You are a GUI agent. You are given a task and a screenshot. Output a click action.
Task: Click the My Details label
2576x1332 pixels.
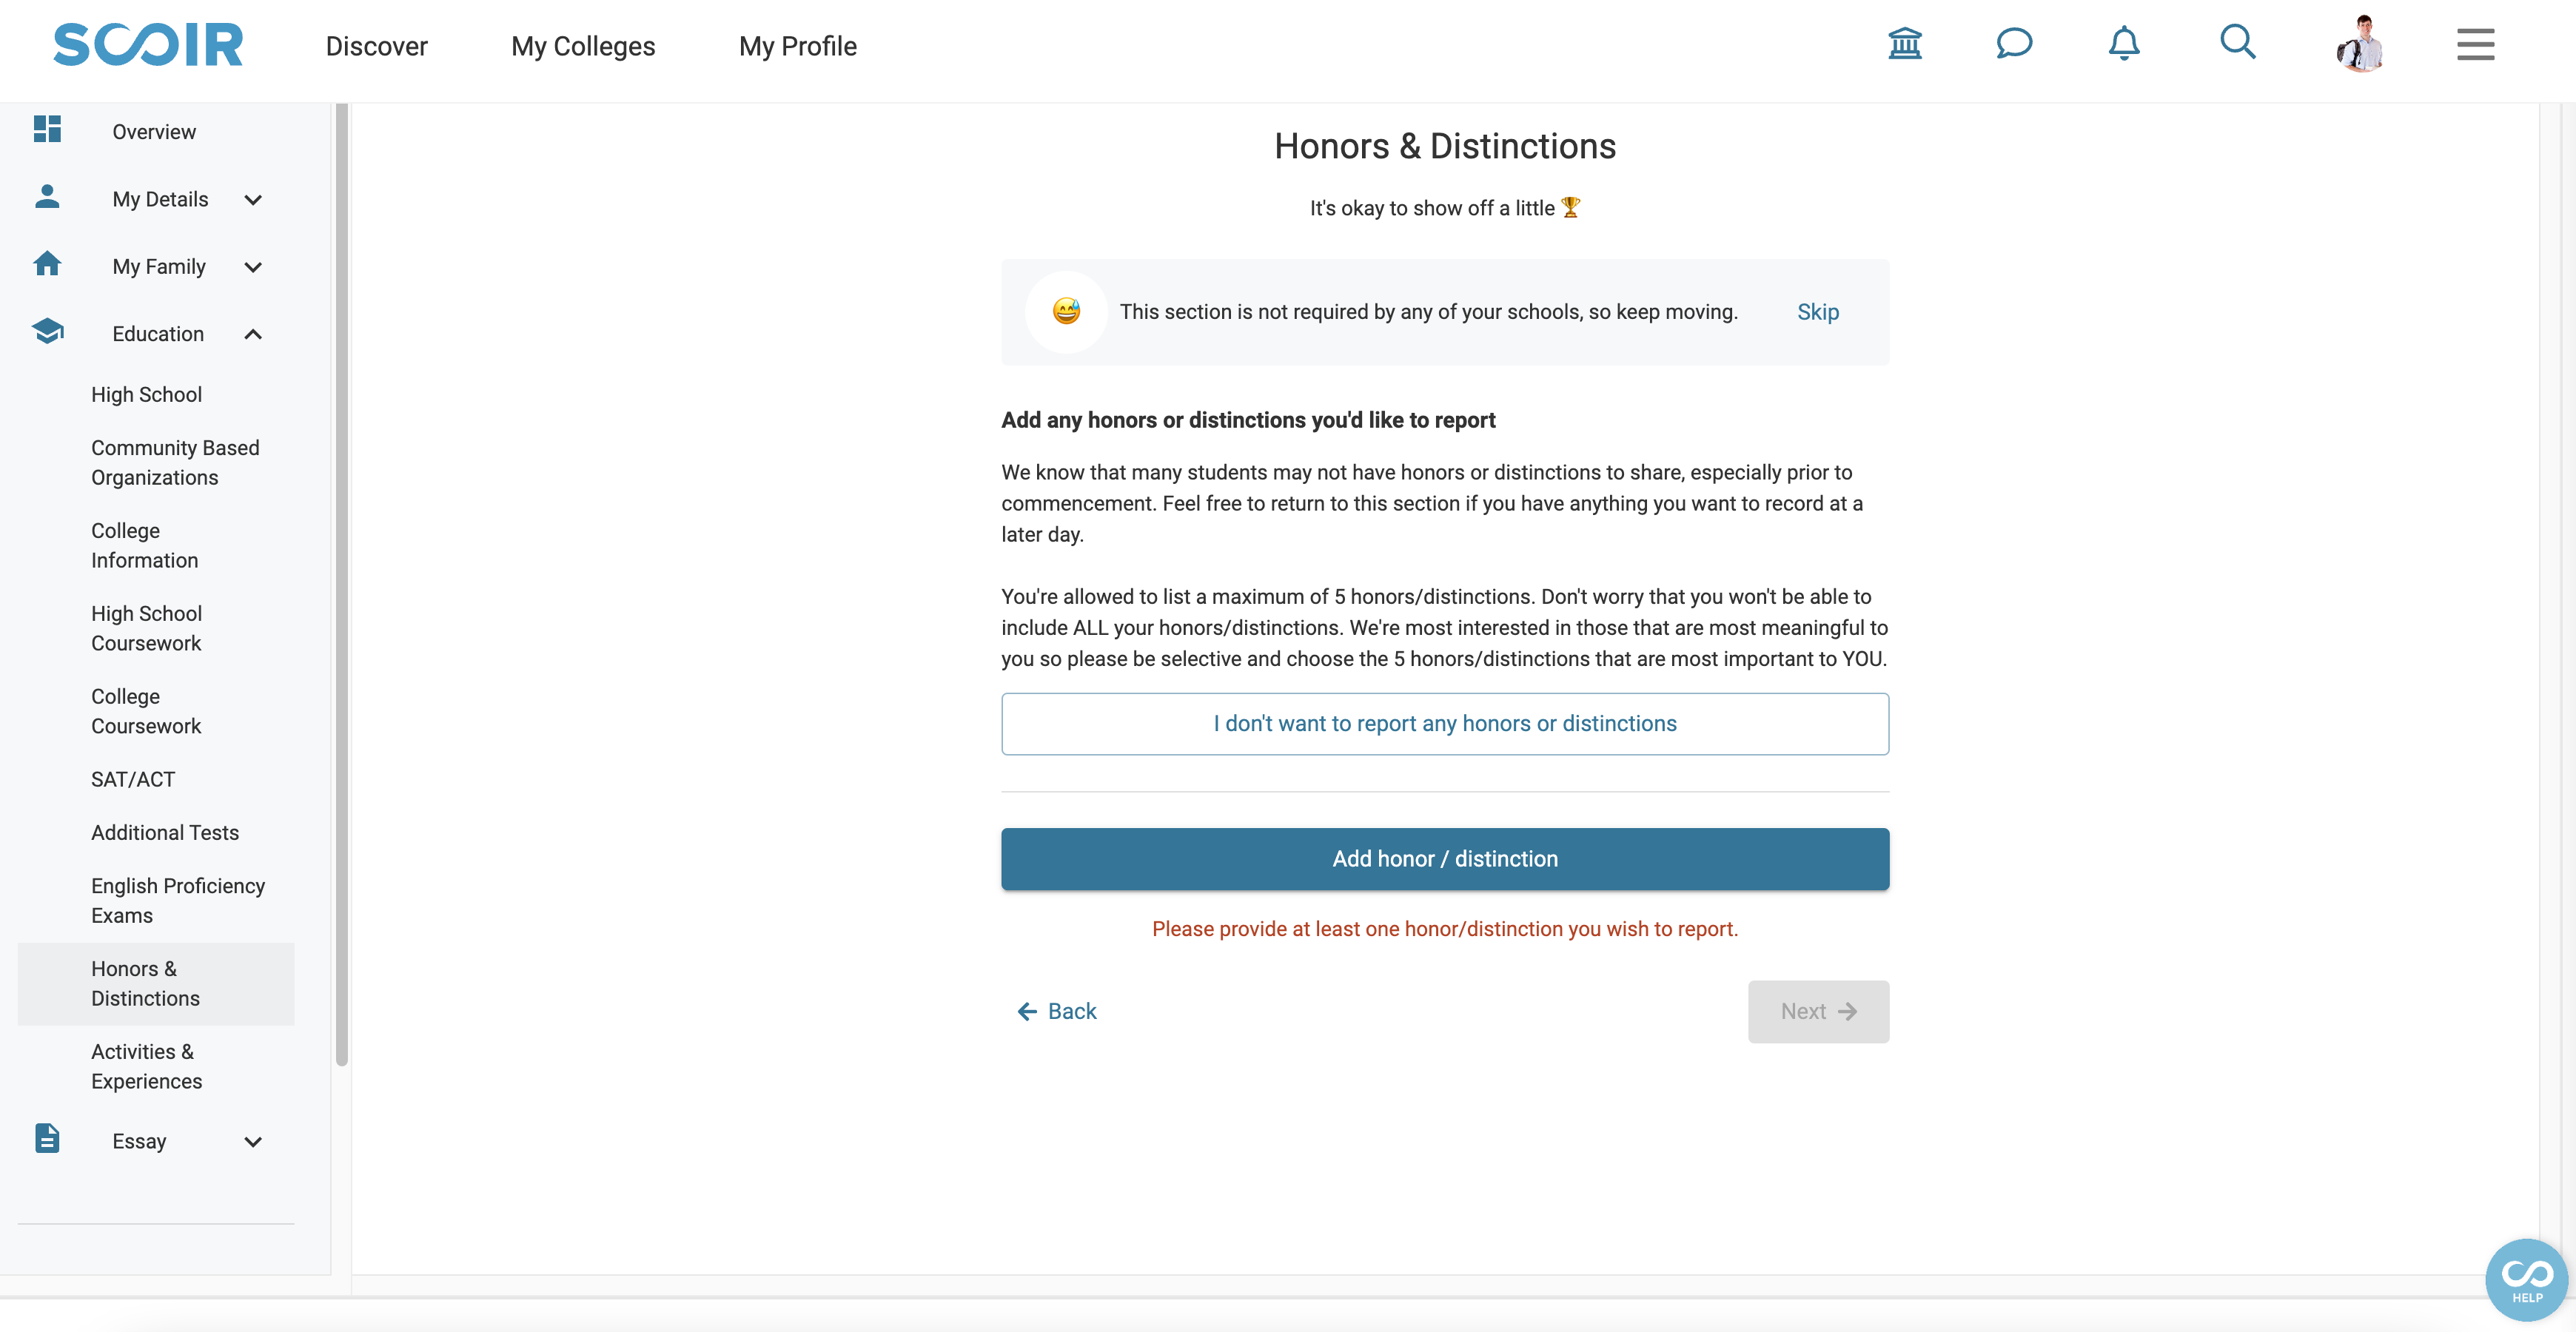pos(160,200)
